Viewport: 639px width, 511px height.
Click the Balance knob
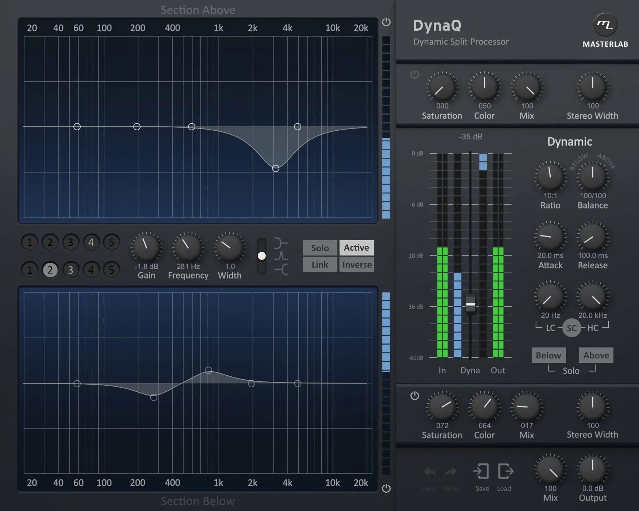(x=593, y=176)
